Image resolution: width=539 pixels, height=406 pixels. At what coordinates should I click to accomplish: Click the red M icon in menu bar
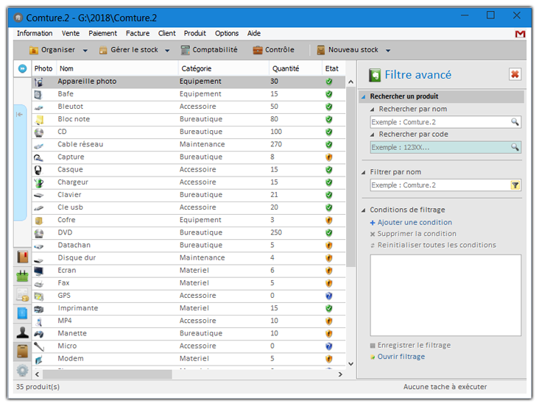(x=520, y=34)
